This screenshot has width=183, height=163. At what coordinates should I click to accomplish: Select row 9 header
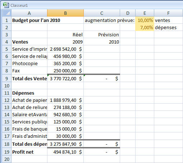7,78
